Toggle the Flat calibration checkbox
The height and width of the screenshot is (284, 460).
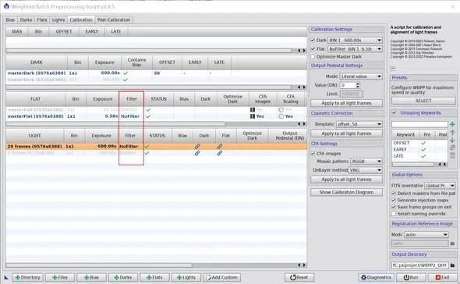(313, 48)
